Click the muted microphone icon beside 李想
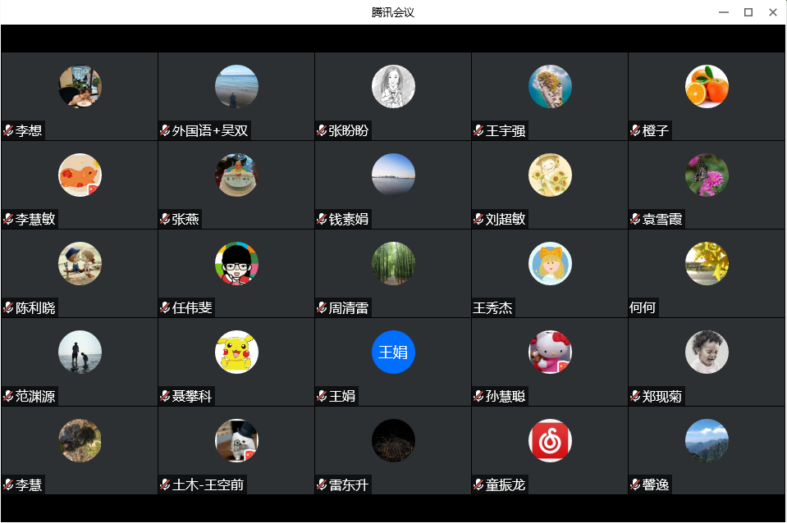The width and height of the screenshot is (787, 523). pos(8,130)
